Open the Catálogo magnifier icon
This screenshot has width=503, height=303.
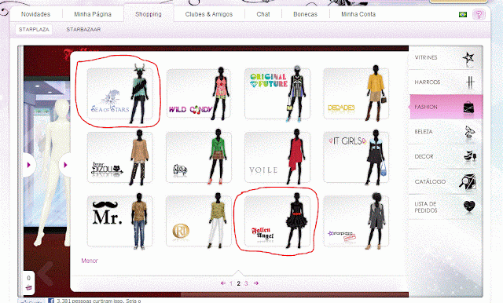(468, 181)
